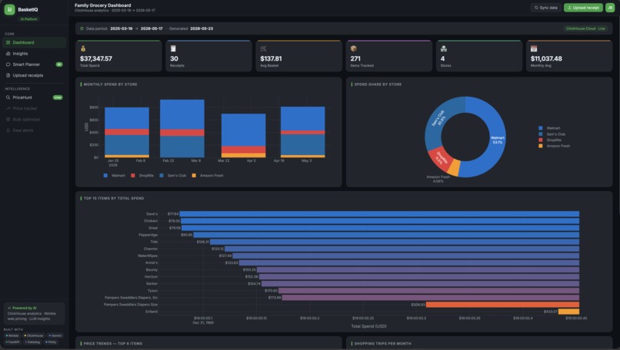
Task: Click the money bag Total Spend icon
Action: click(83, 48)
